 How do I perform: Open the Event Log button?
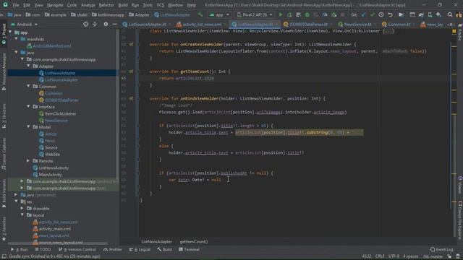442,249
